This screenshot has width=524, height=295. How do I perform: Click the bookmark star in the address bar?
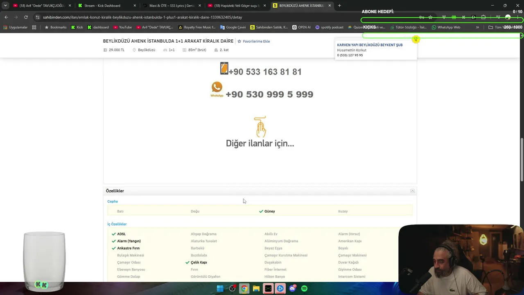pyautogui.click(x=430, y=17)
